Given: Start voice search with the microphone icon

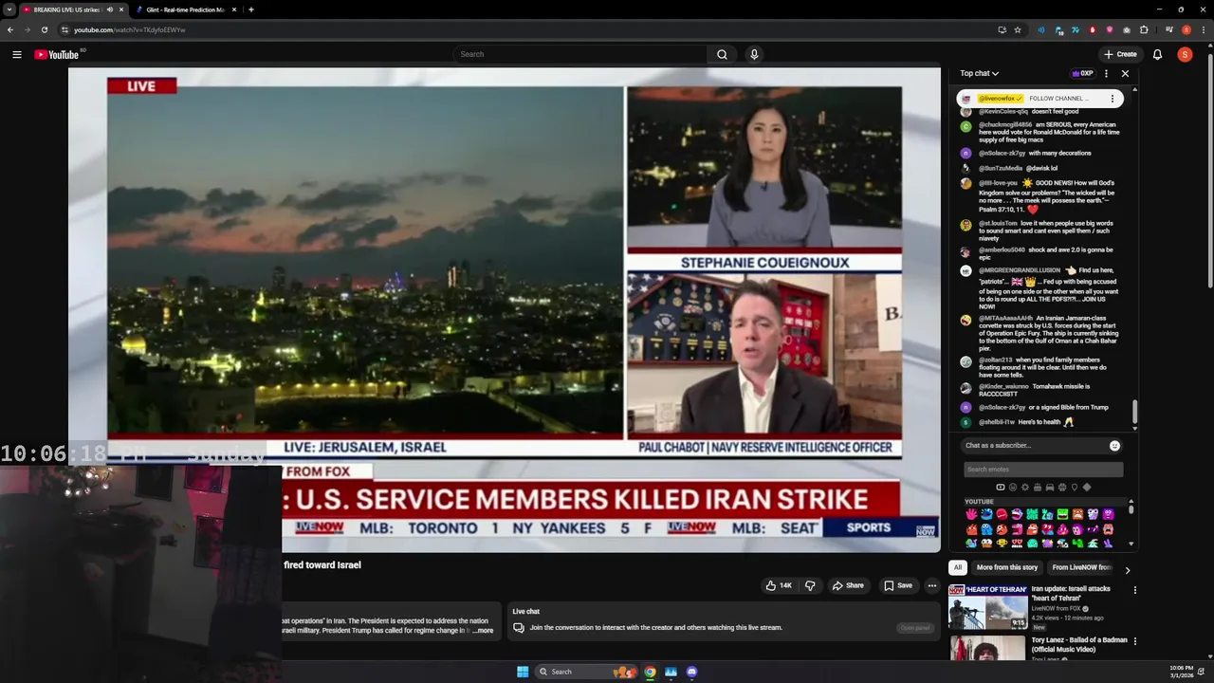Looking at the screenshot, I should (754, 54).
